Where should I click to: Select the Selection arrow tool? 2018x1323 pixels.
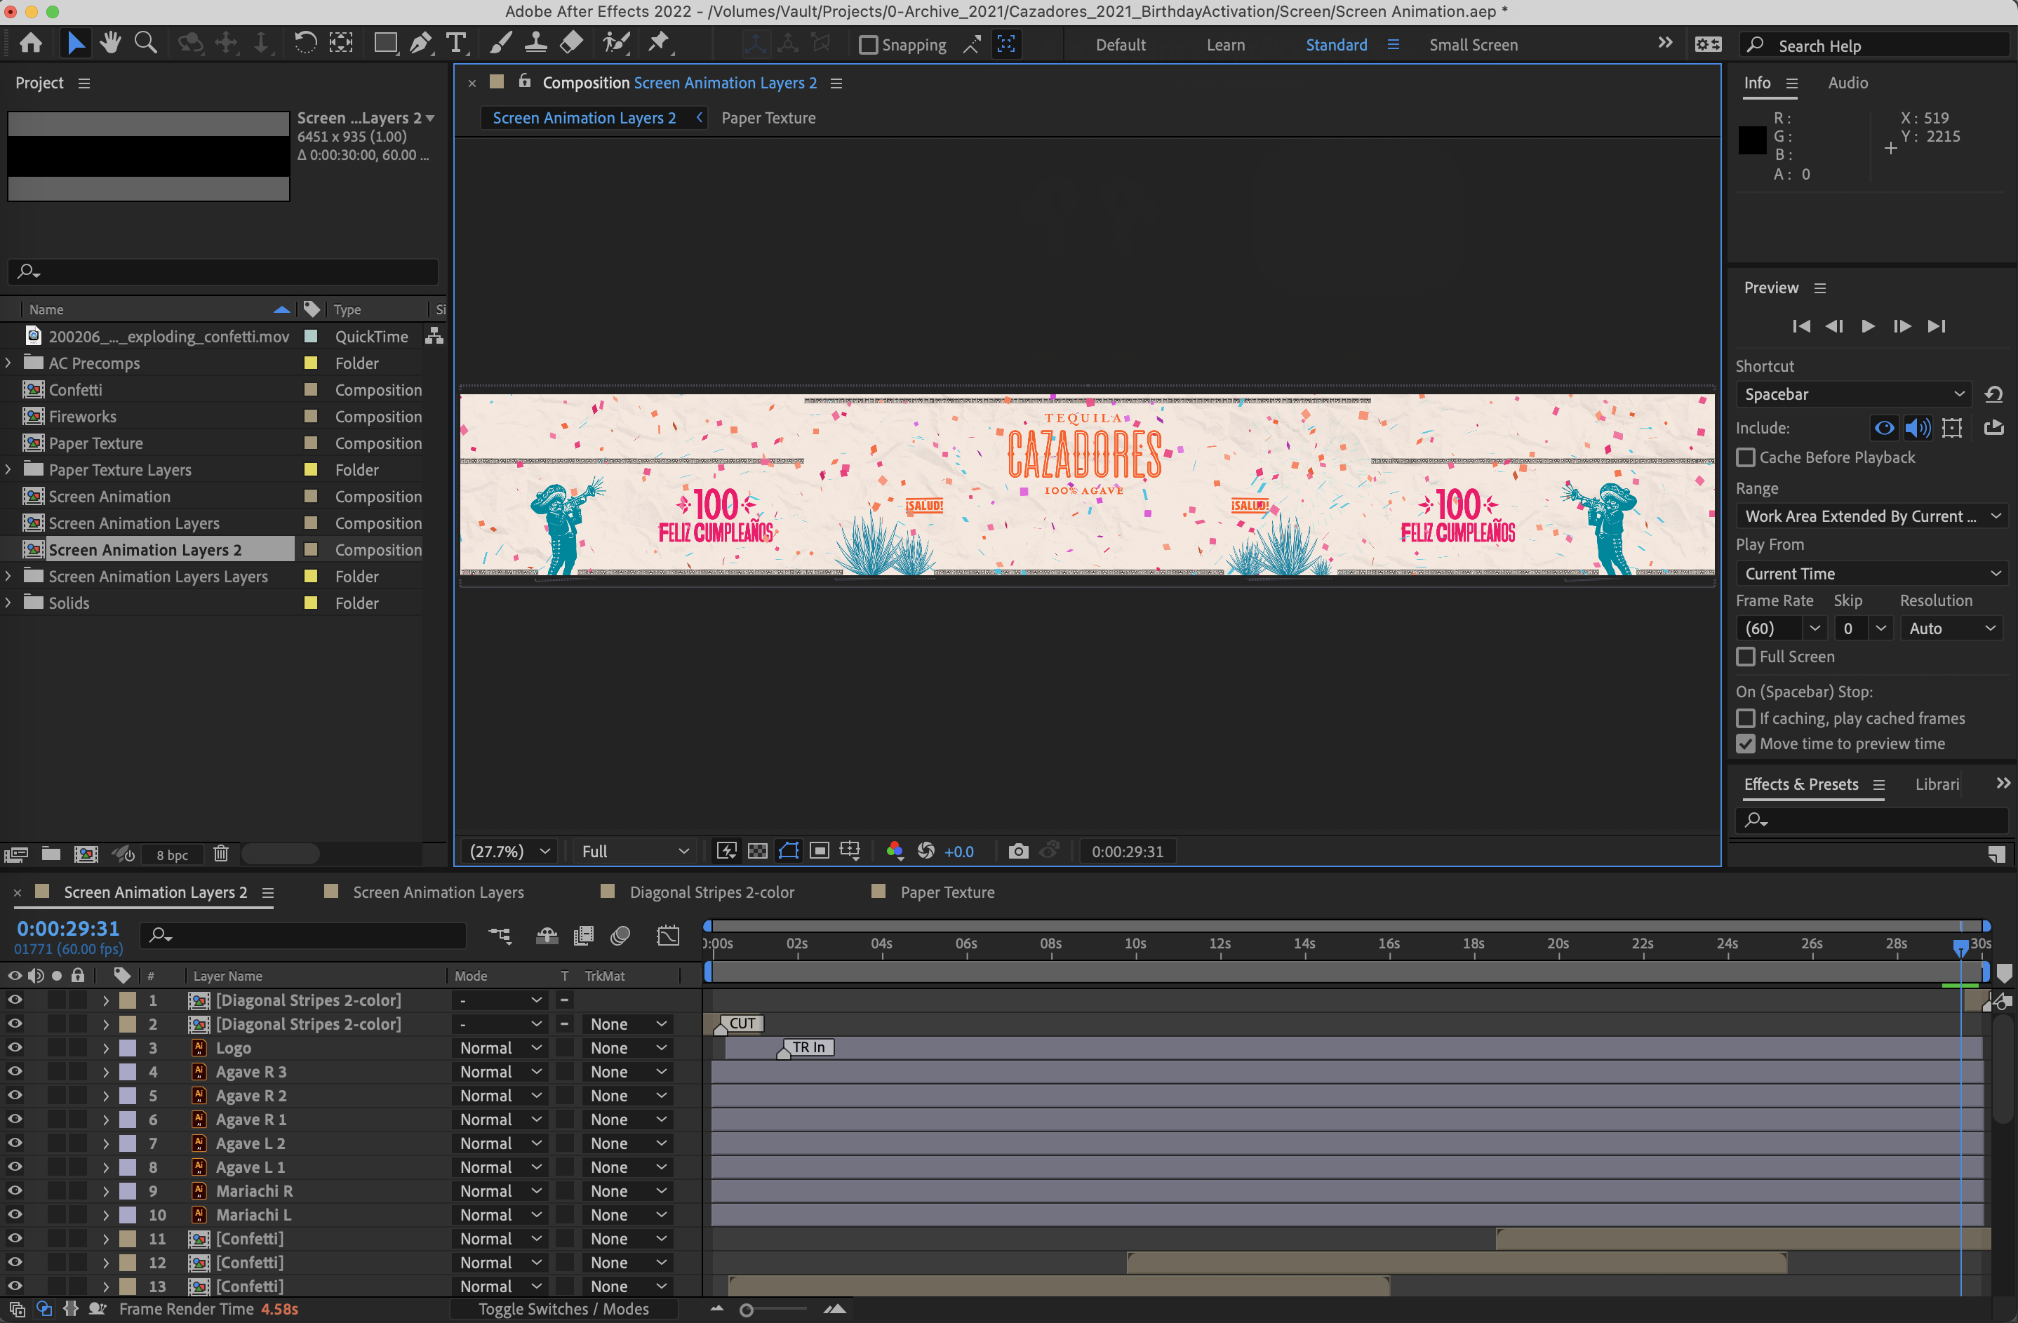(76, 43)
